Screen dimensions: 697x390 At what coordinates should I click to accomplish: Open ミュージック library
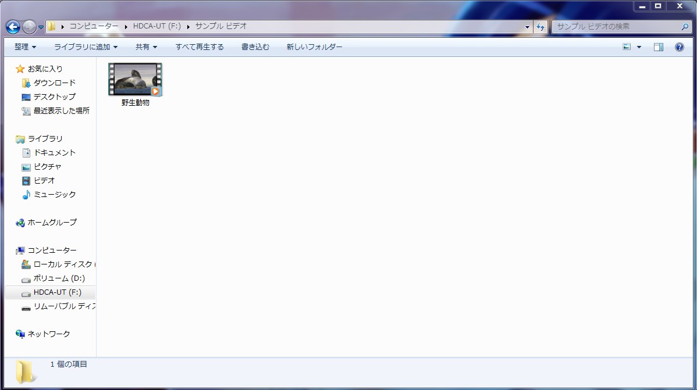[x=55, y=195]
